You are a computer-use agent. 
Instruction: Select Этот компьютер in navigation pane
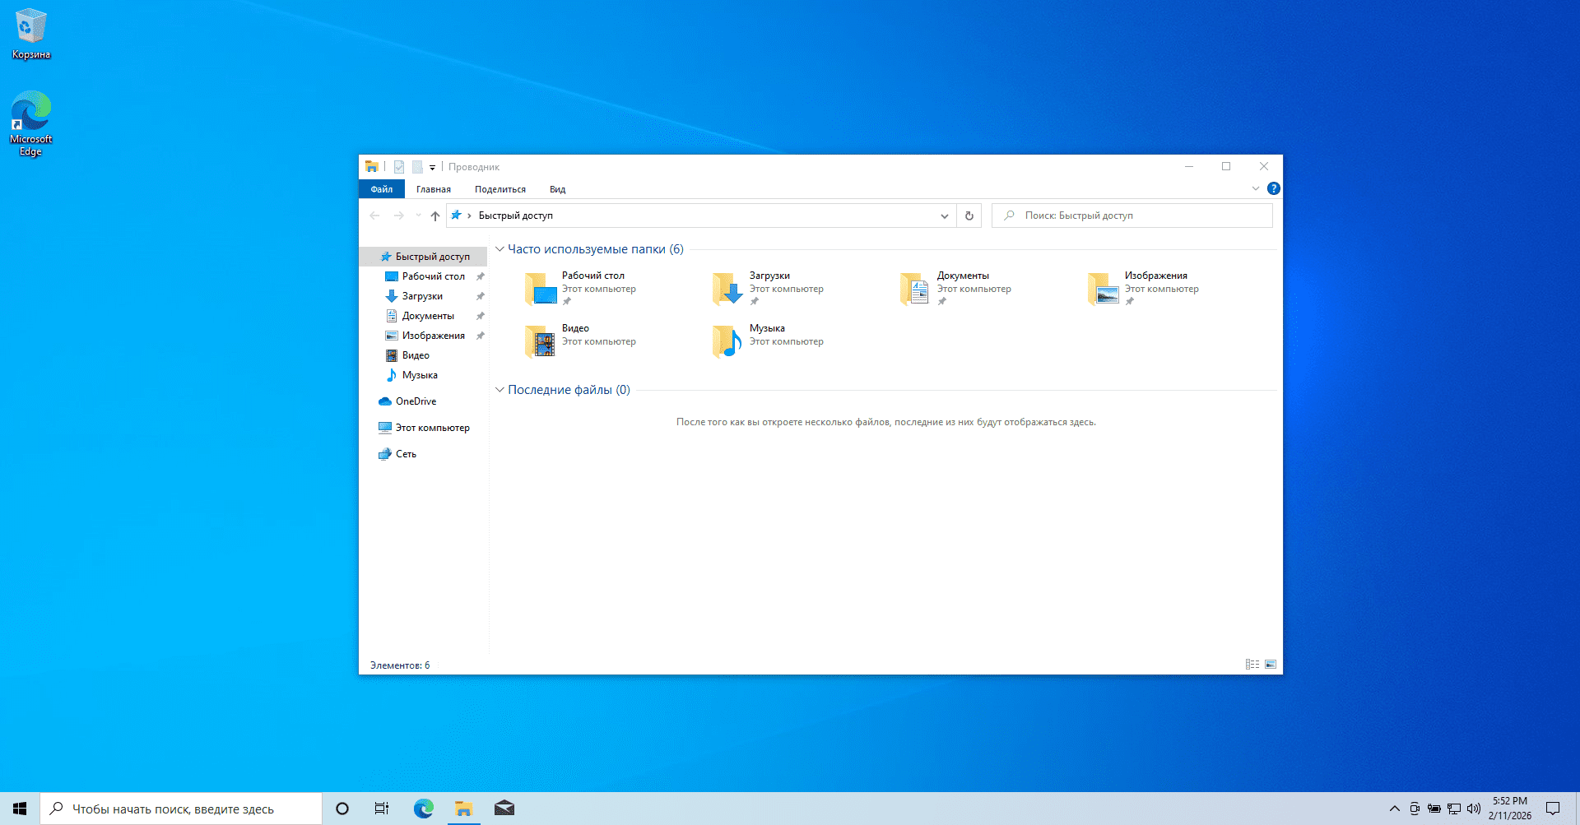[432, 428]
